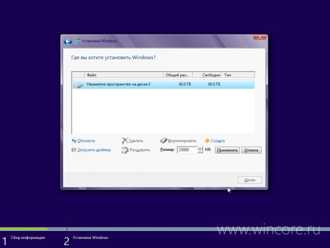Click the Cancel (Отмена) button
The width and height of the screenshot is (330, 248).
(251, 150)
